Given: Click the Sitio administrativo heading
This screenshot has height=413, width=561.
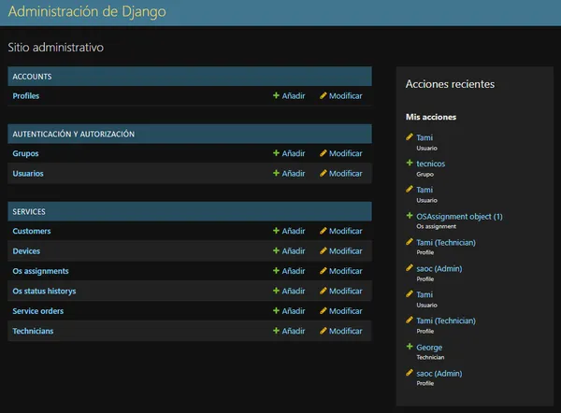Looking at the screenshot, I should [x=56, y=48].
